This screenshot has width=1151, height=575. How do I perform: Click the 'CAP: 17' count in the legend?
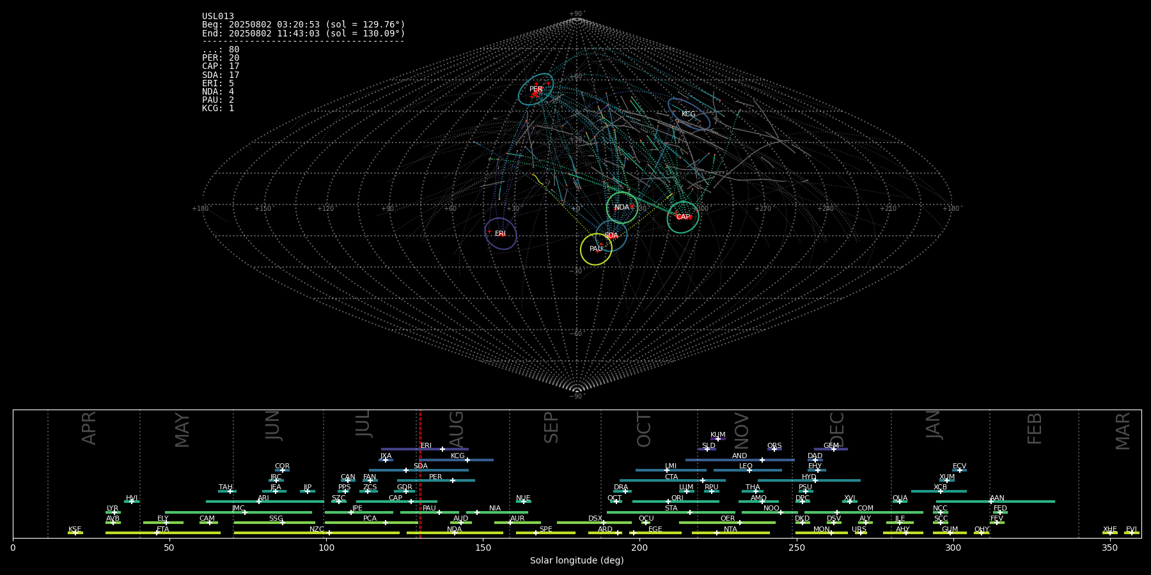(221, 66)
